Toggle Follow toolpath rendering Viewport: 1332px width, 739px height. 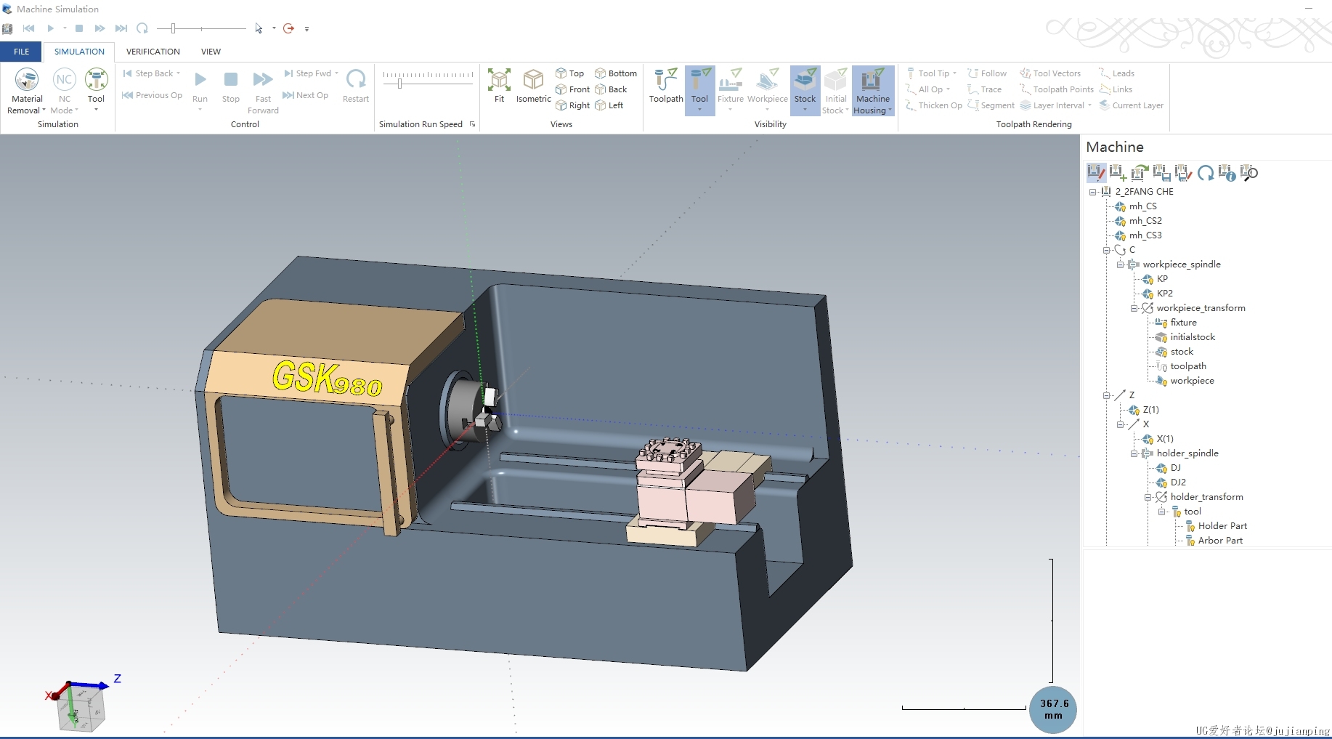pyautogui.click(x=987, y=73)
